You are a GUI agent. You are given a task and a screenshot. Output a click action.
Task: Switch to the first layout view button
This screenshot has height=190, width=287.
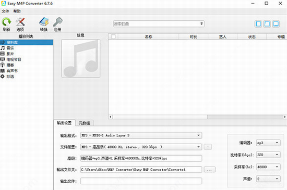[x=258, y=24]
